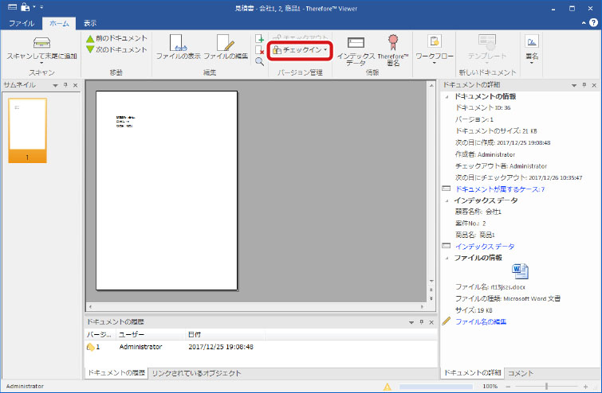Expand the ワークフロー dropdown
602x393 pixels.
(434, 48)
